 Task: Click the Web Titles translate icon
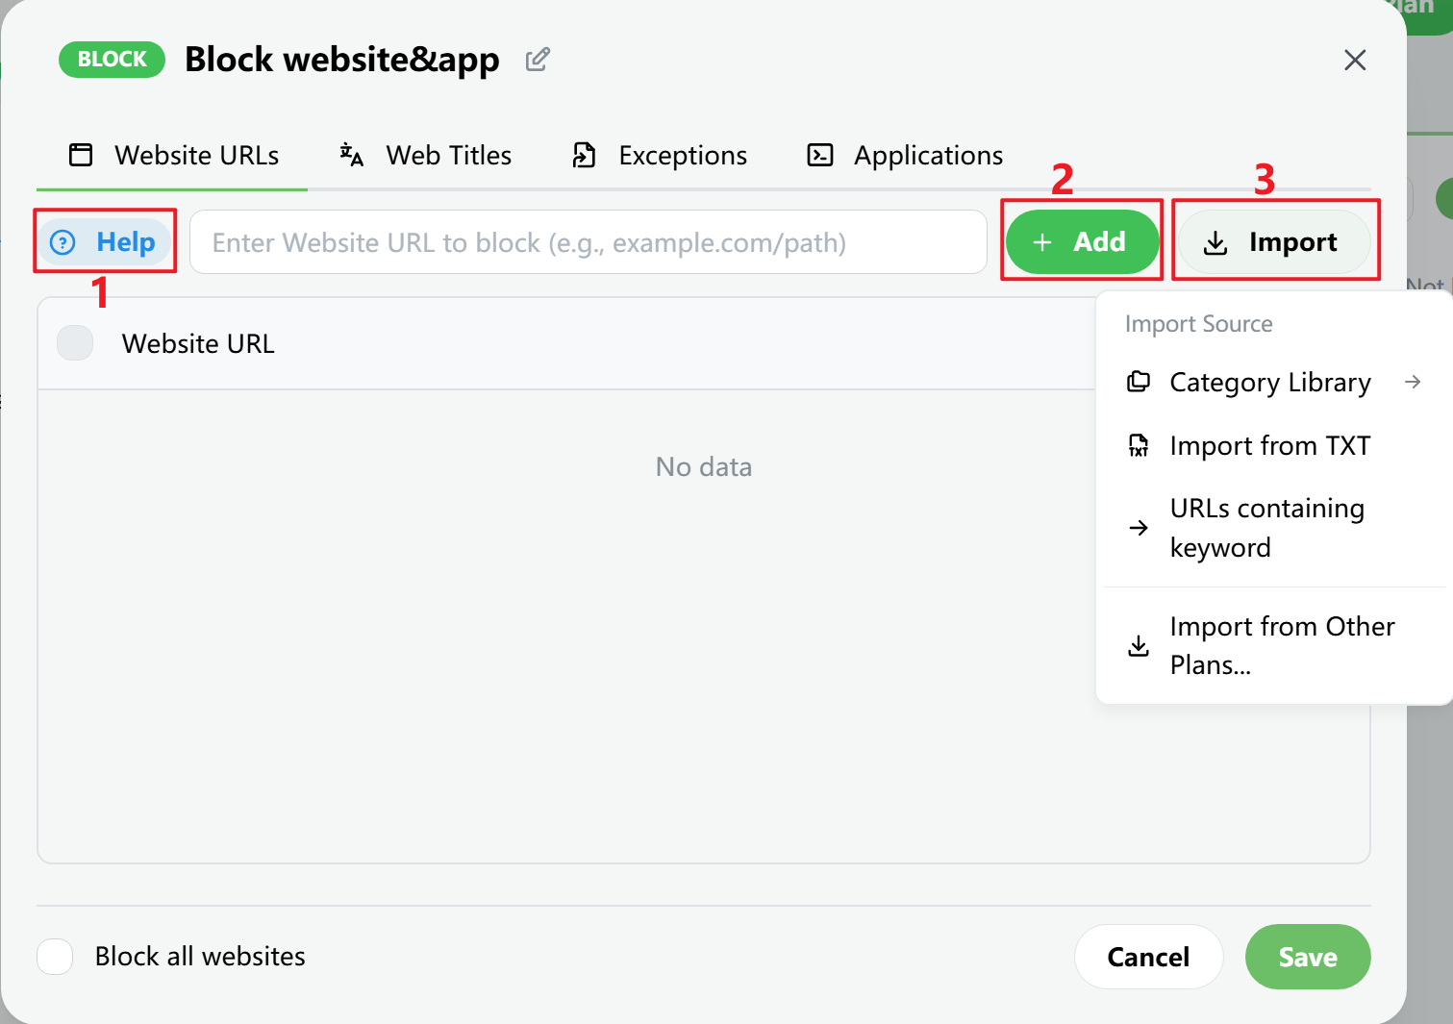pos(352,155)
